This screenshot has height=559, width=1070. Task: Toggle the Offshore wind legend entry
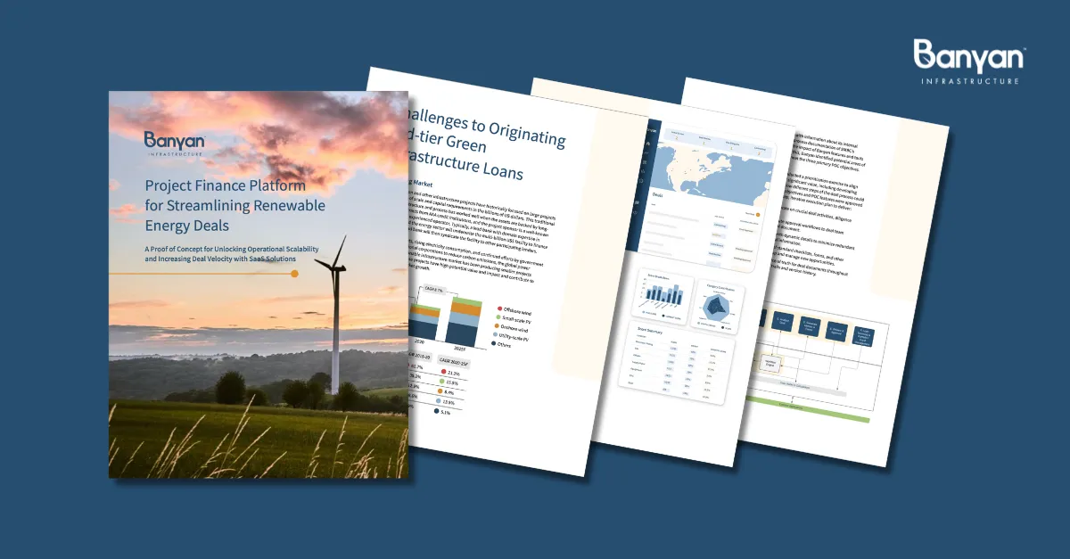point(498,308)
